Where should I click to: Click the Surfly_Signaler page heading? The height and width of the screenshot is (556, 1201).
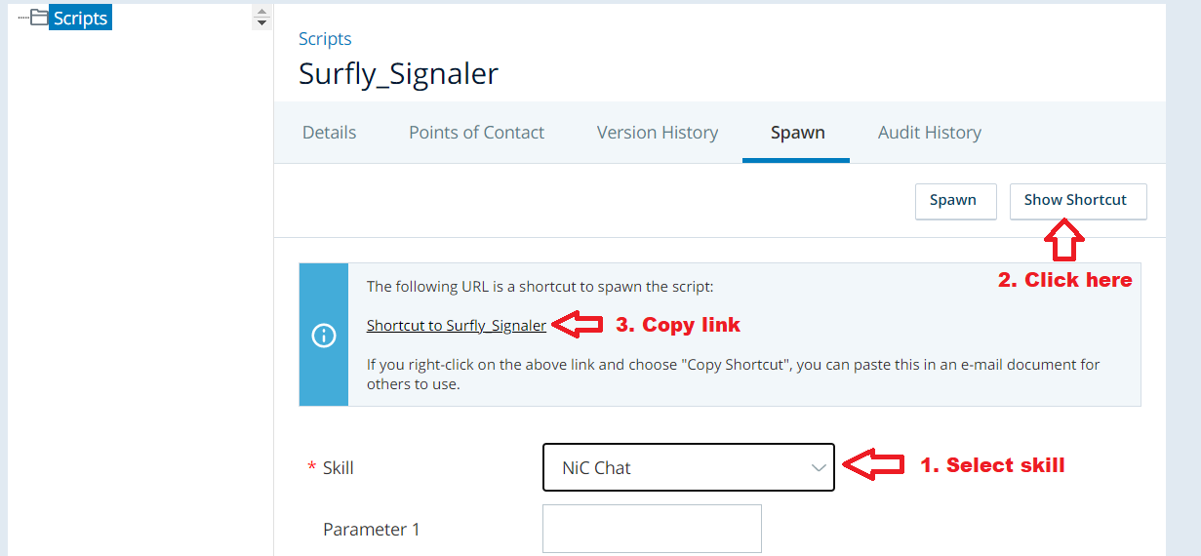click(398, 75)
